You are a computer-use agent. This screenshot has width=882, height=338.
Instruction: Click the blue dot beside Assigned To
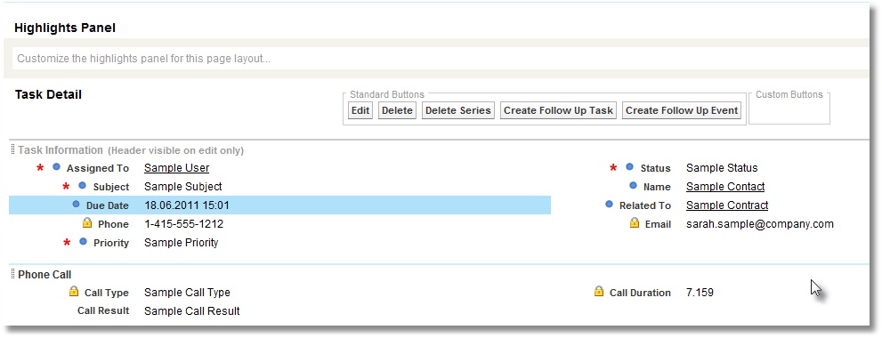point(56,167)
